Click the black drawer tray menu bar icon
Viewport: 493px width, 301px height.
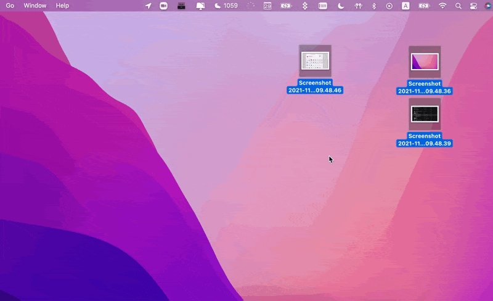click(181, 6)
